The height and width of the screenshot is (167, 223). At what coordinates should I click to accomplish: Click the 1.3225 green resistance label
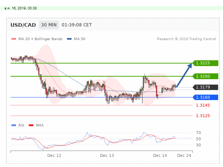click(x=205, y=63)
